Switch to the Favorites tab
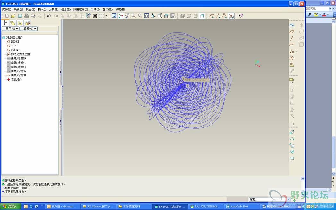This screenshot has width=336, height=210. tap(20, 23)
